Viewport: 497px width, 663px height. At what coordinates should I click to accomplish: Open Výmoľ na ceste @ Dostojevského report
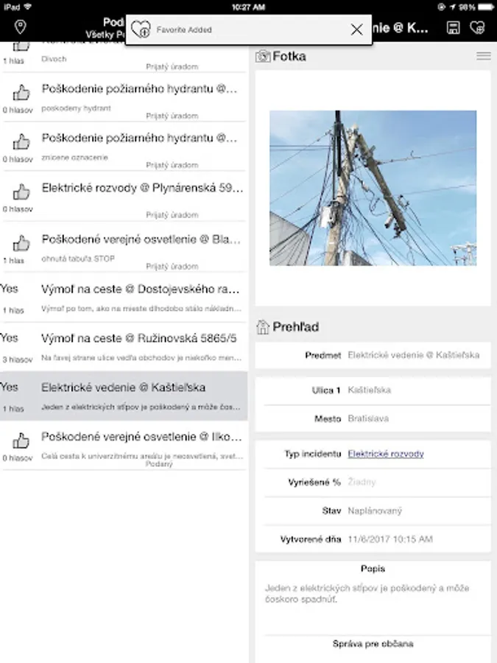click(140, 288)
